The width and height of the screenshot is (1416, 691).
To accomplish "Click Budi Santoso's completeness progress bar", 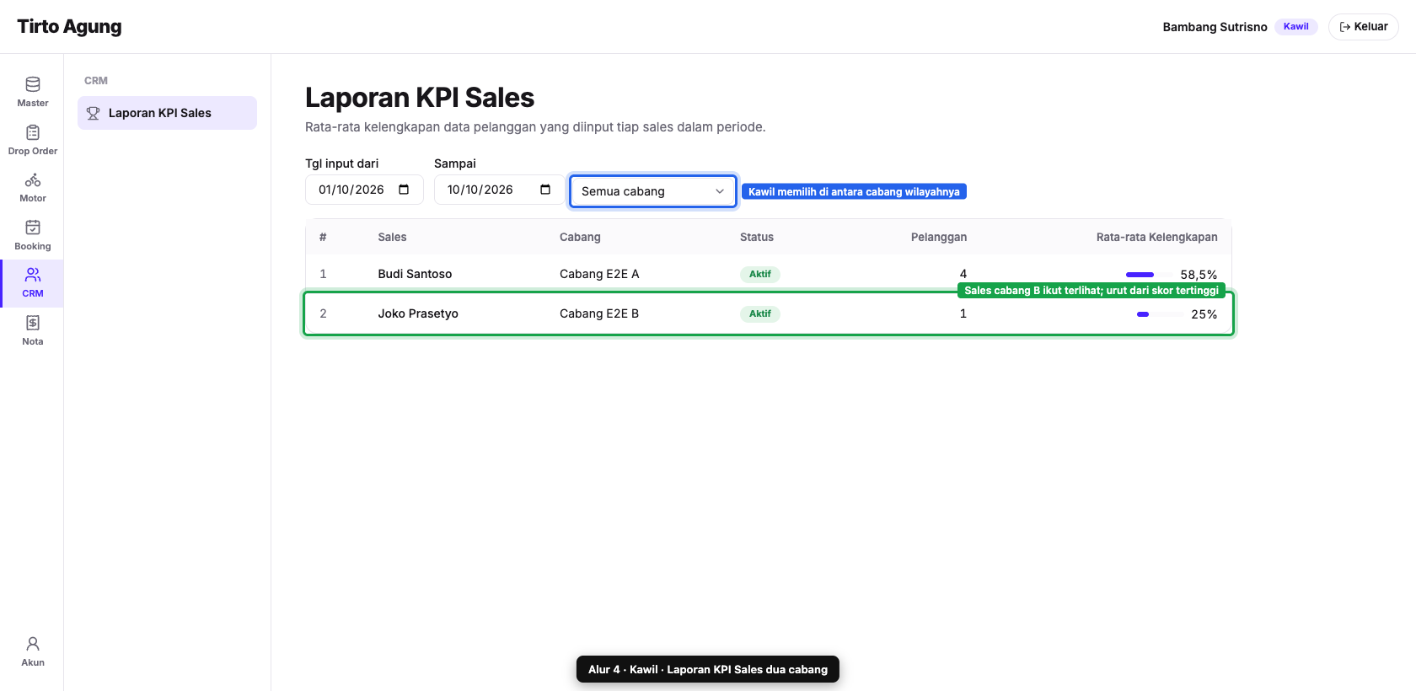I will 1150,275.
